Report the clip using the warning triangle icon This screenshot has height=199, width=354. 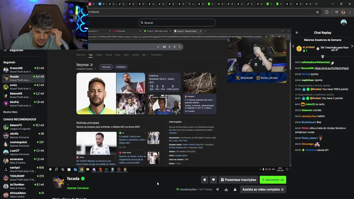pos(235,189)
